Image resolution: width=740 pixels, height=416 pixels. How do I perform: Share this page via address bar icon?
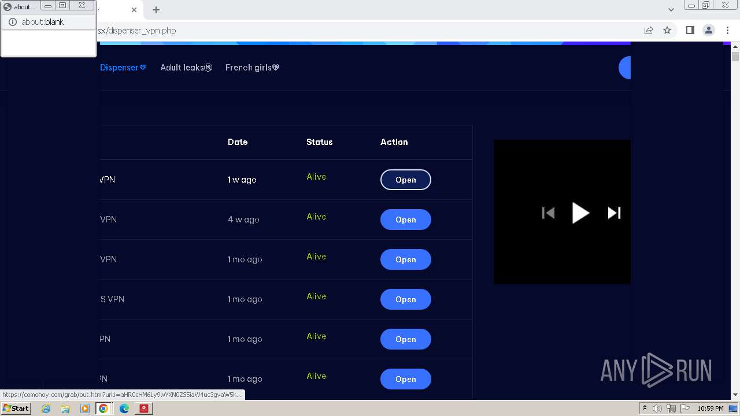[649, 30]
